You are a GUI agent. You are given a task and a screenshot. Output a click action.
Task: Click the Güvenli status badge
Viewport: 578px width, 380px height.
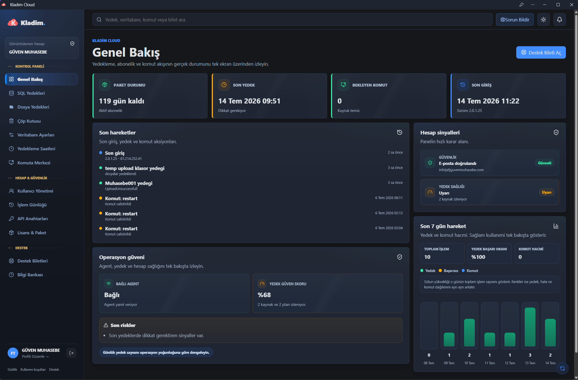[x=544, y=163]
